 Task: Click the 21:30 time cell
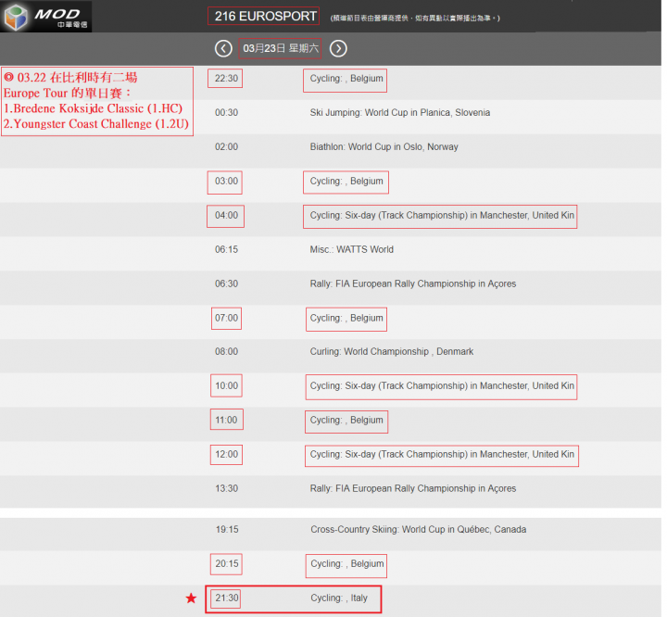coord(227,598)
